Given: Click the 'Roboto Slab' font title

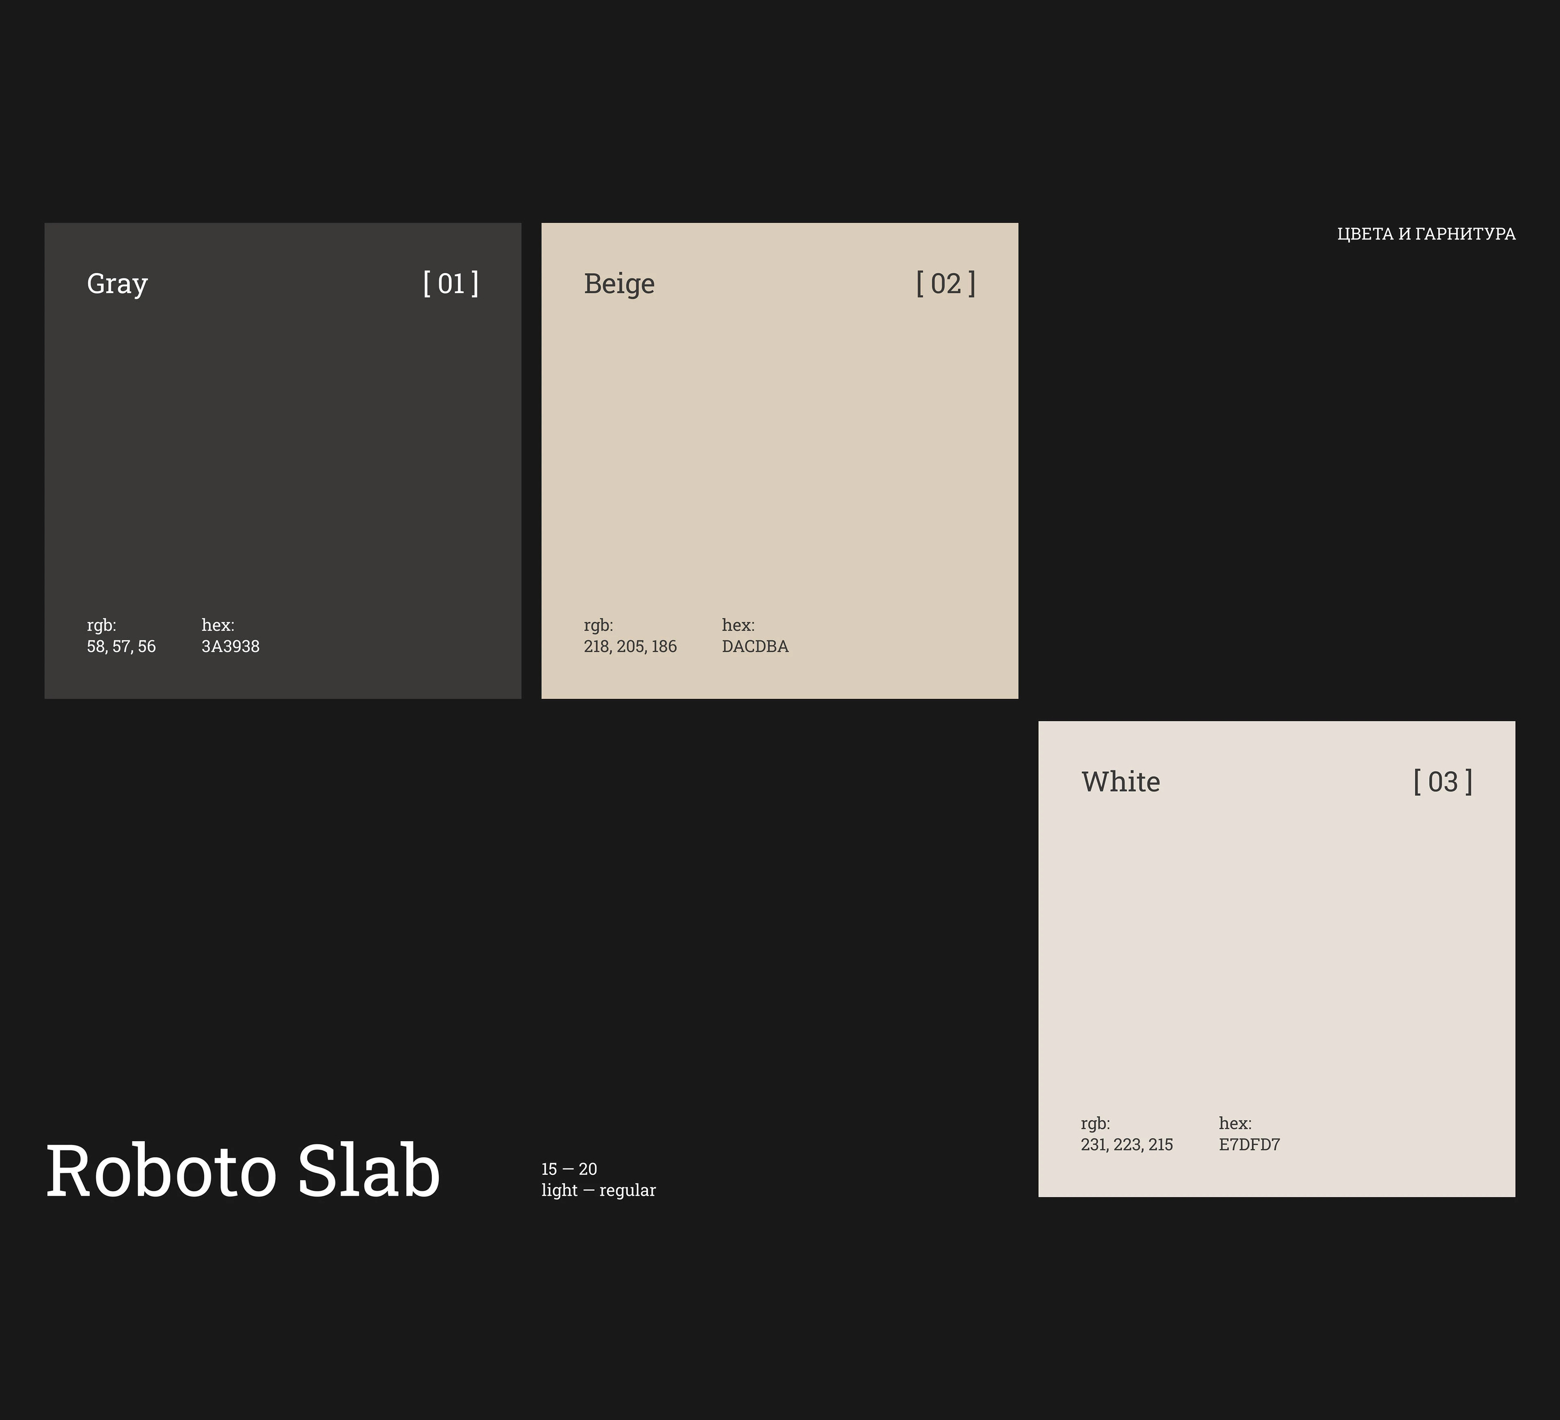Looking at the screenshot, I should [x=243, y=1171].
